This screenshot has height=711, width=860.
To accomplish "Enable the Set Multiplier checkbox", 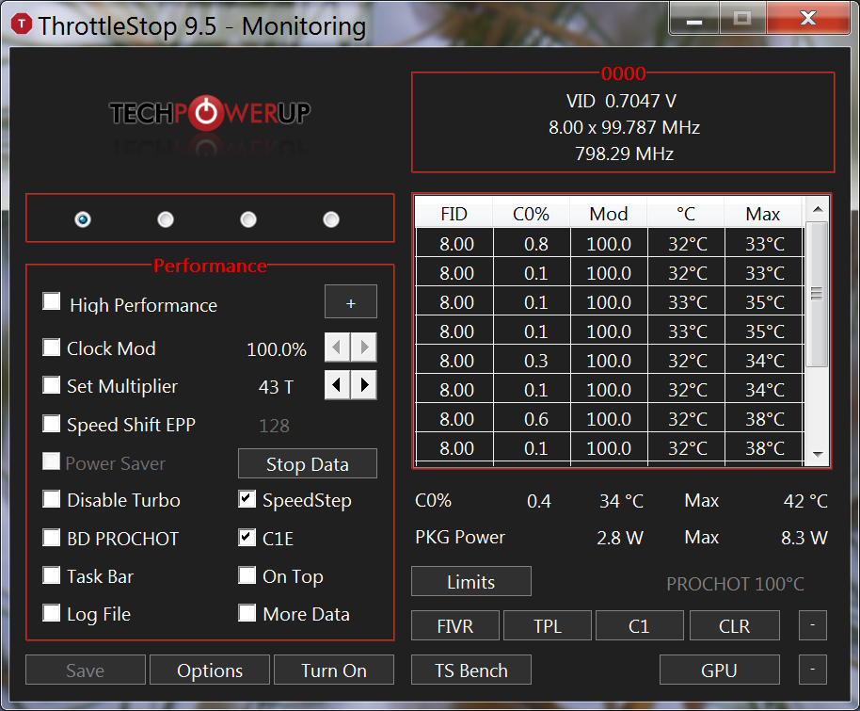I will [52, 385].
